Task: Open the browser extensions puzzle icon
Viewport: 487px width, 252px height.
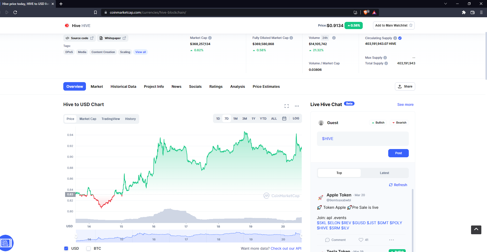Action: (464, 12)
